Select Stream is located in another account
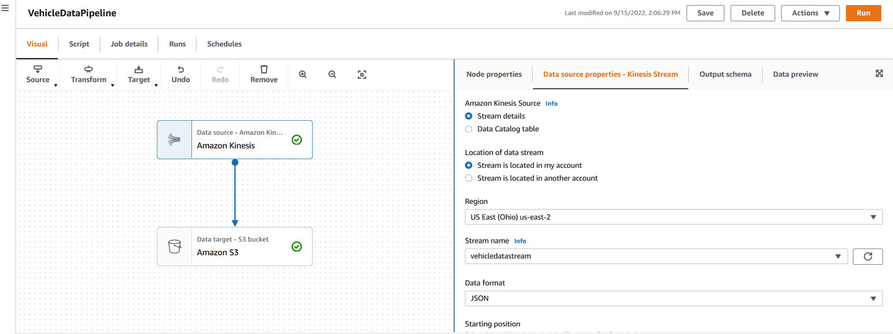This screenshot has height=334, width=893. coord(469,178)
